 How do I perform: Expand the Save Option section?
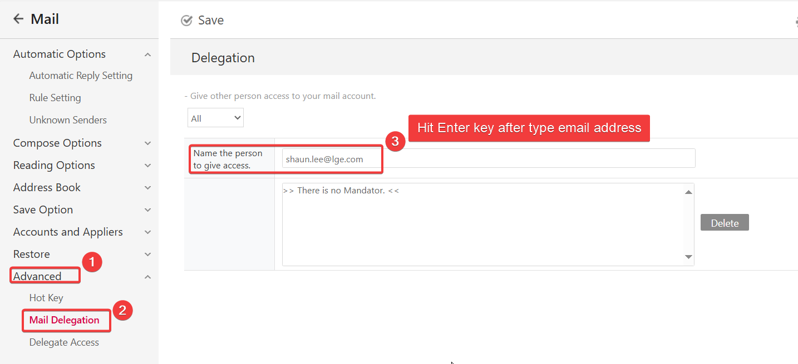[147, 210]
